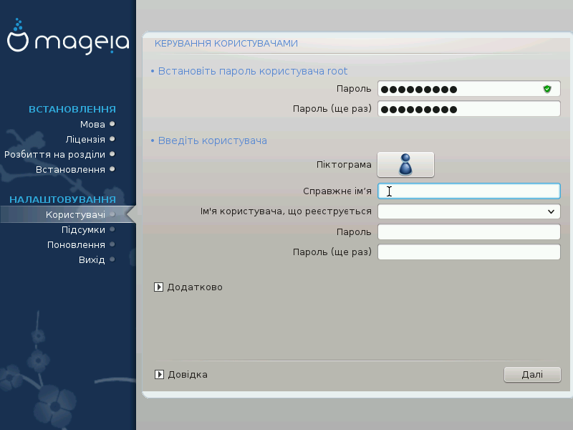Click the user avatar icon button
573x430 pixels.
click(405, 165)
